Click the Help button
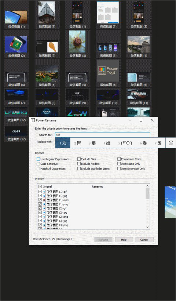 [124, 240]
